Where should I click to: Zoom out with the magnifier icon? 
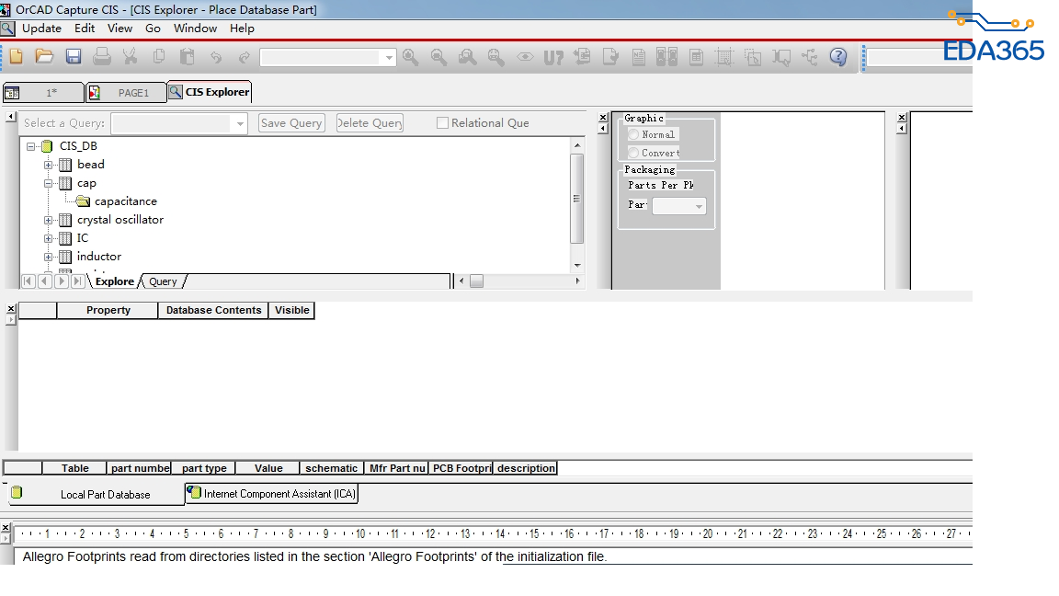tap(439, 57)
